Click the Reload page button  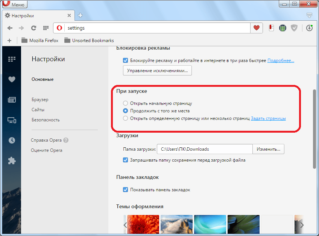coord(33,28)
